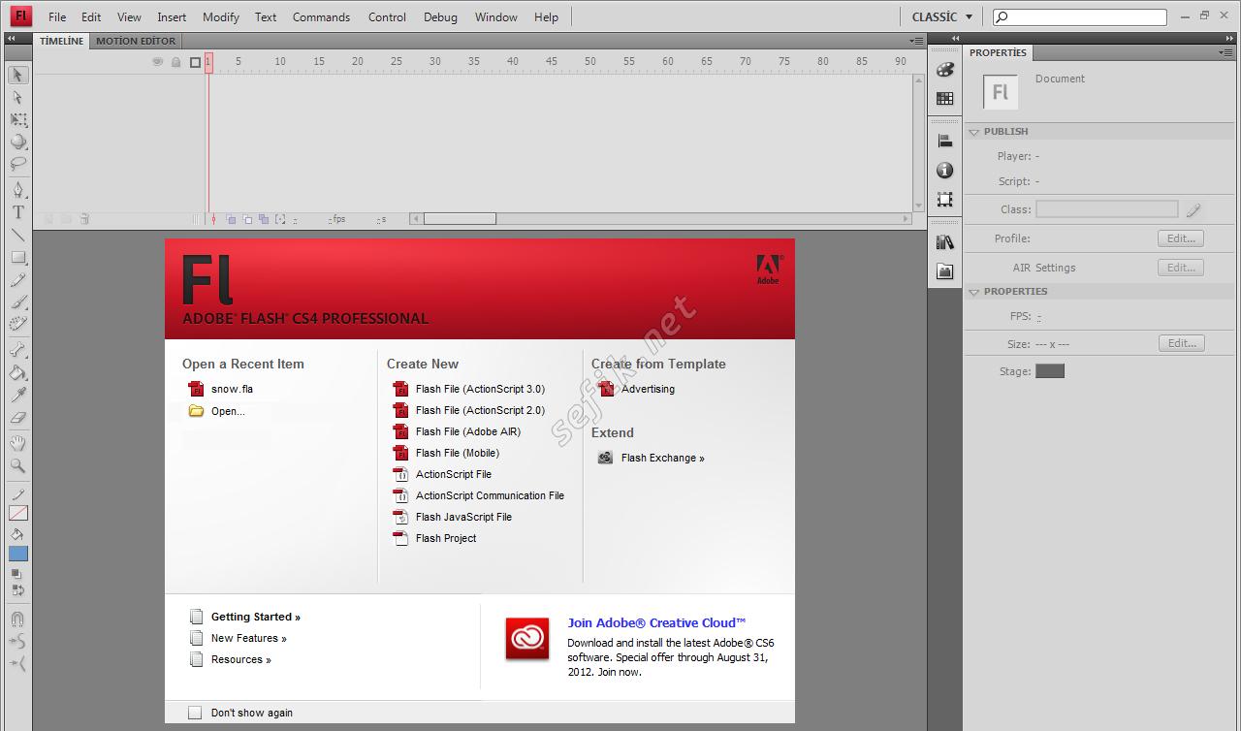Create Flash File (Adobe AIR)

coord(457,431)
